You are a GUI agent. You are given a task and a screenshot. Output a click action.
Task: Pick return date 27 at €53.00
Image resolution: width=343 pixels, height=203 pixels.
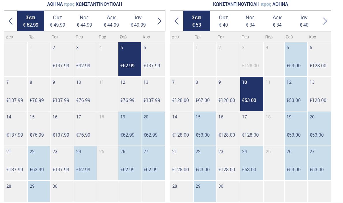coord(319,163)
